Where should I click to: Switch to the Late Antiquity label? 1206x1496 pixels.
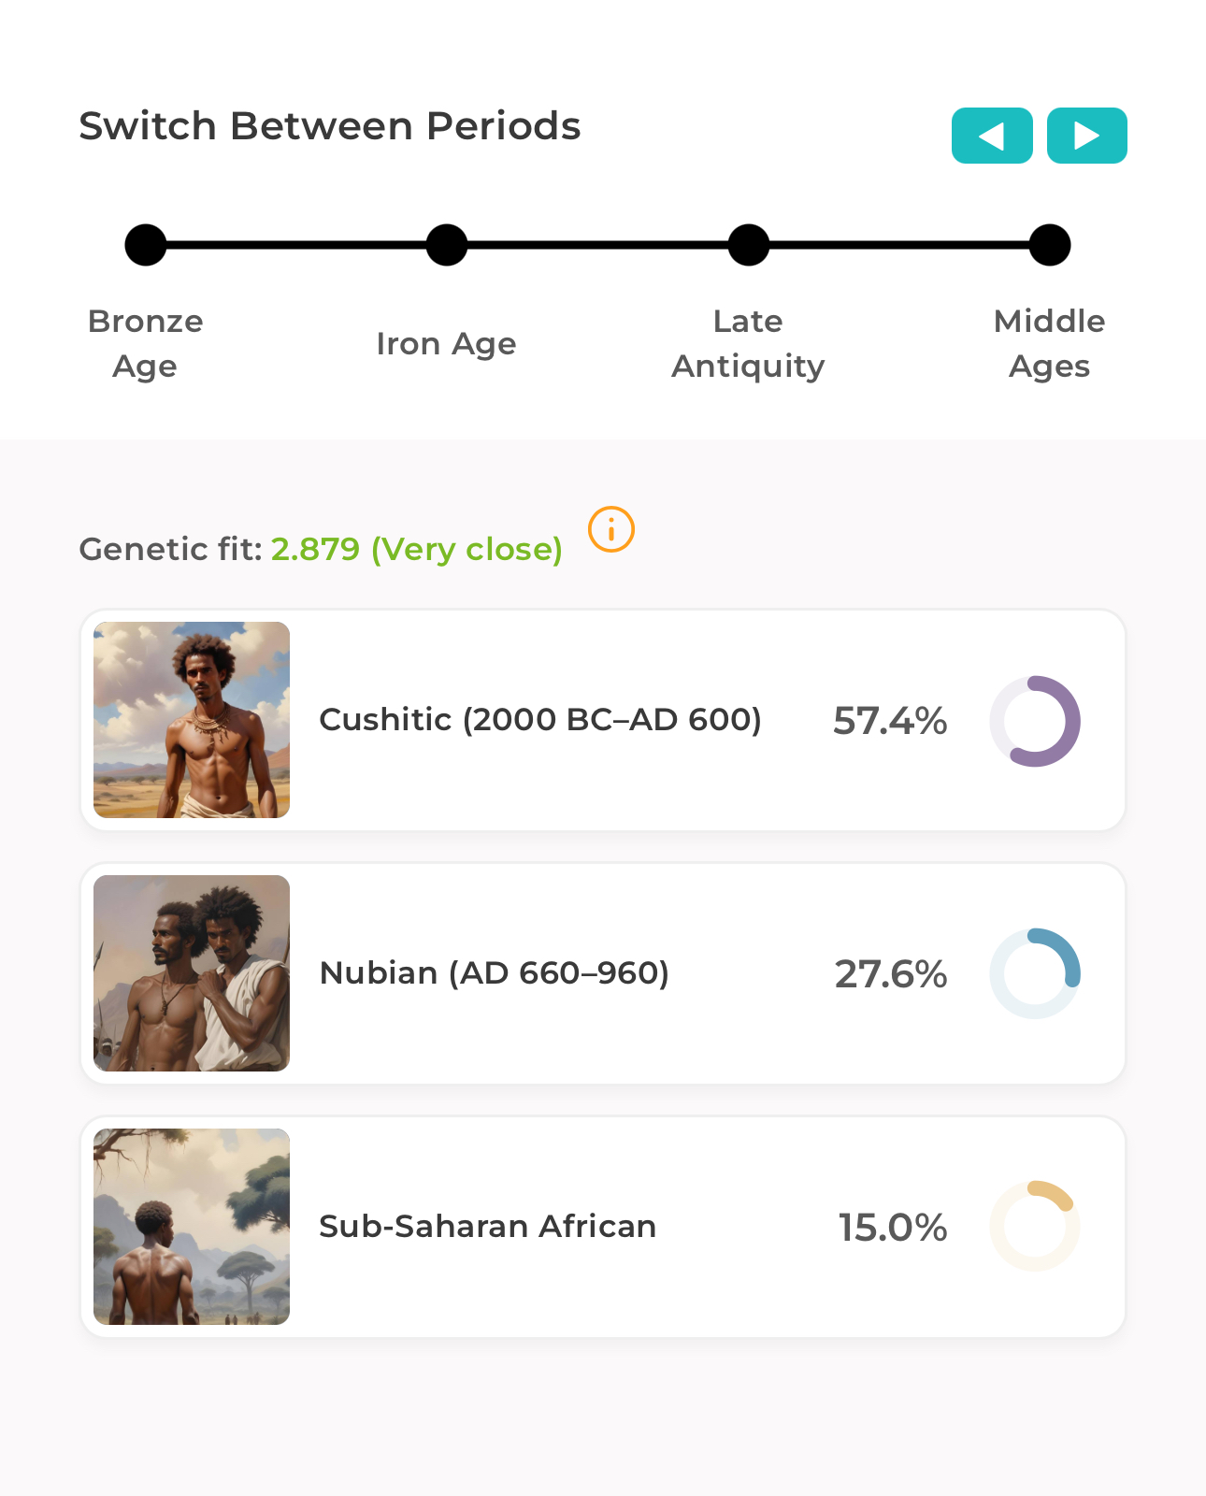[748, 343]
